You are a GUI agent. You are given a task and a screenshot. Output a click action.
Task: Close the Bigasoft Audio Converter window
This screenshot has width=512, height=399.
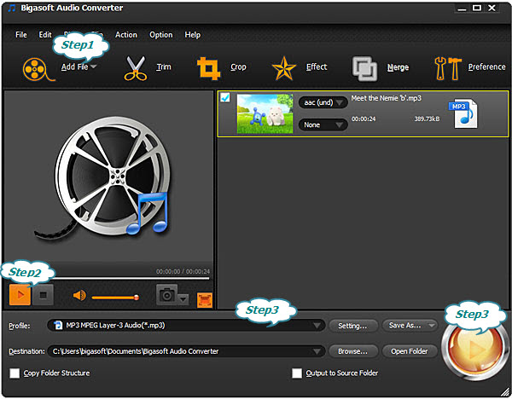click(x=492, y=9)
